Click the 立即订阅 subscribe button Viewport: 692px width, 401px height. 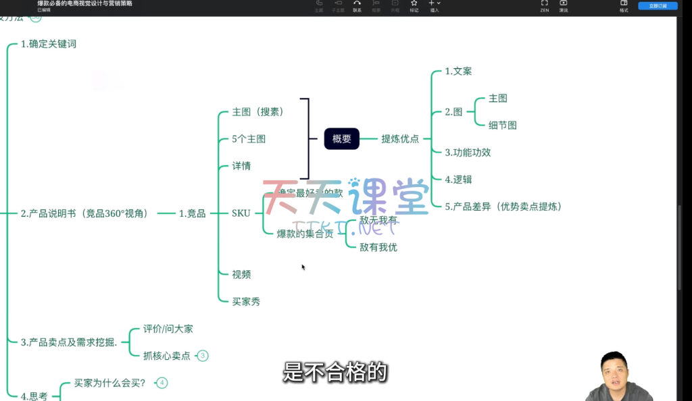[658, 6]
